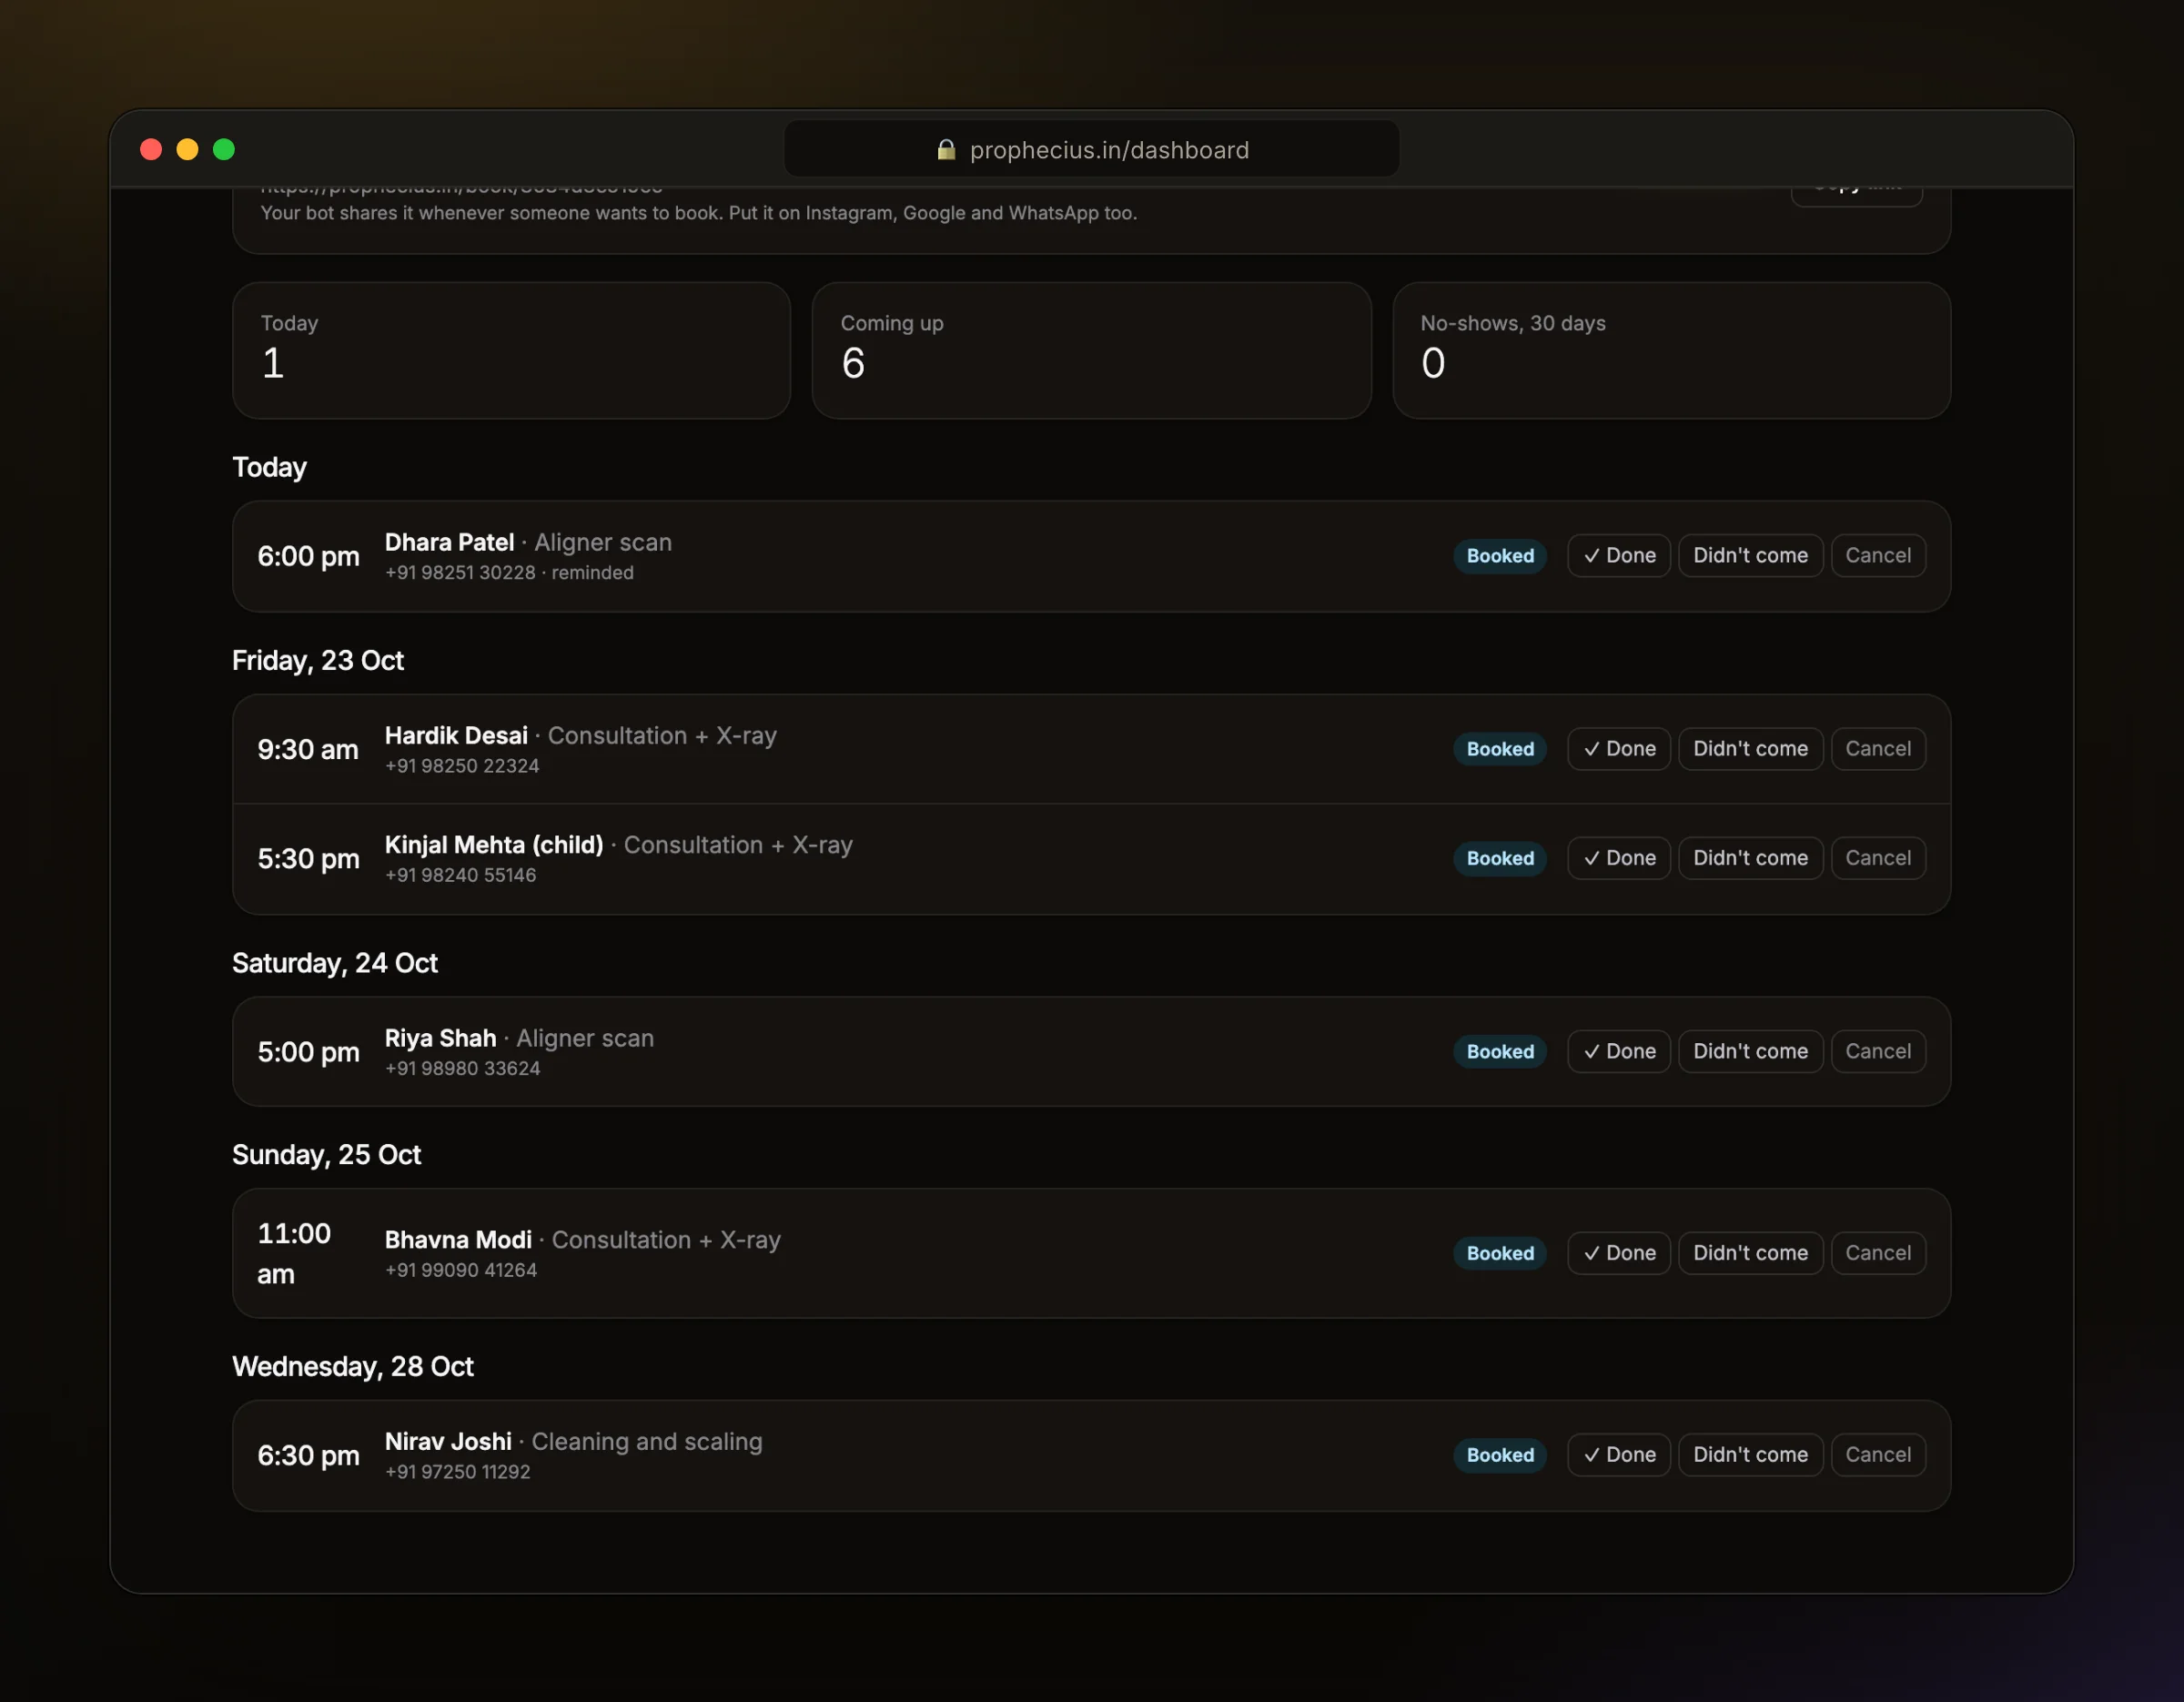
Task: Mark Kinjal Mehta's appointment as Done
Action: point(1618,858)
